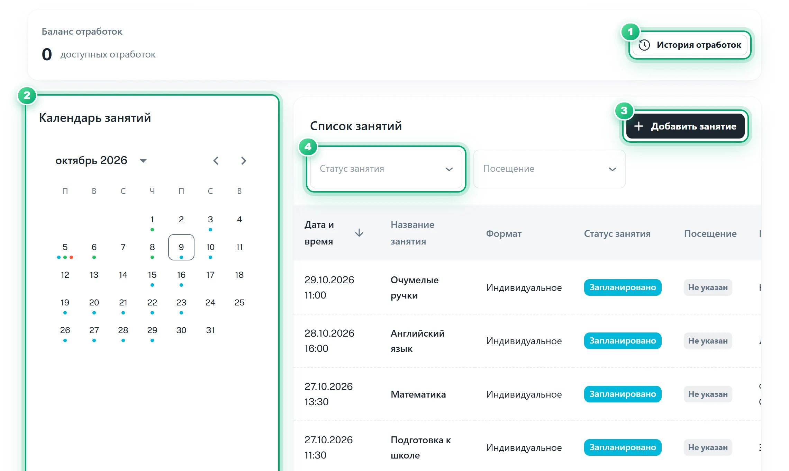This screenshot has width=789, height=471.
Task: Select October 23 in calendar
Action: pyautogui.click(x=181, y=303)
